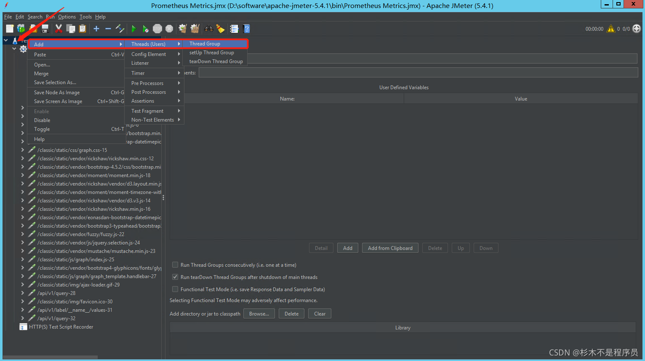Click the Clear All toolbar icon
This screenshot has height=361, width=645.
click(x=195, y=29)
